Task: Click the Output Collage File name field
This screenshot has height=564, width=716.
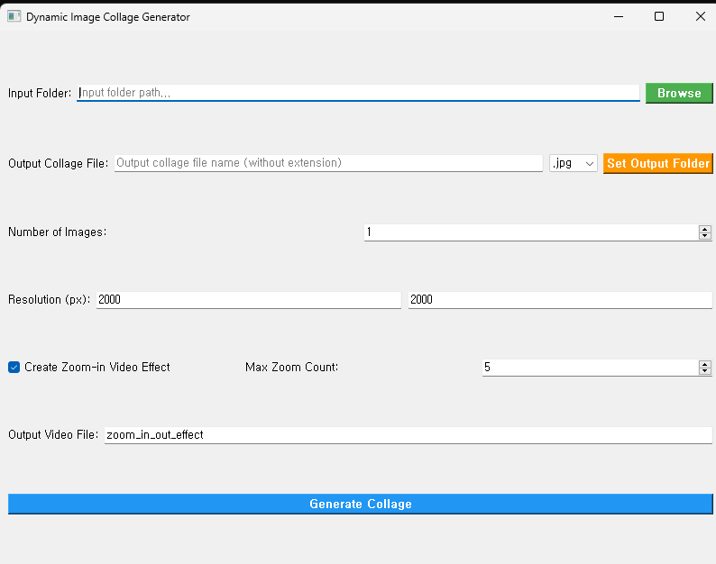Action: (328, 163)
